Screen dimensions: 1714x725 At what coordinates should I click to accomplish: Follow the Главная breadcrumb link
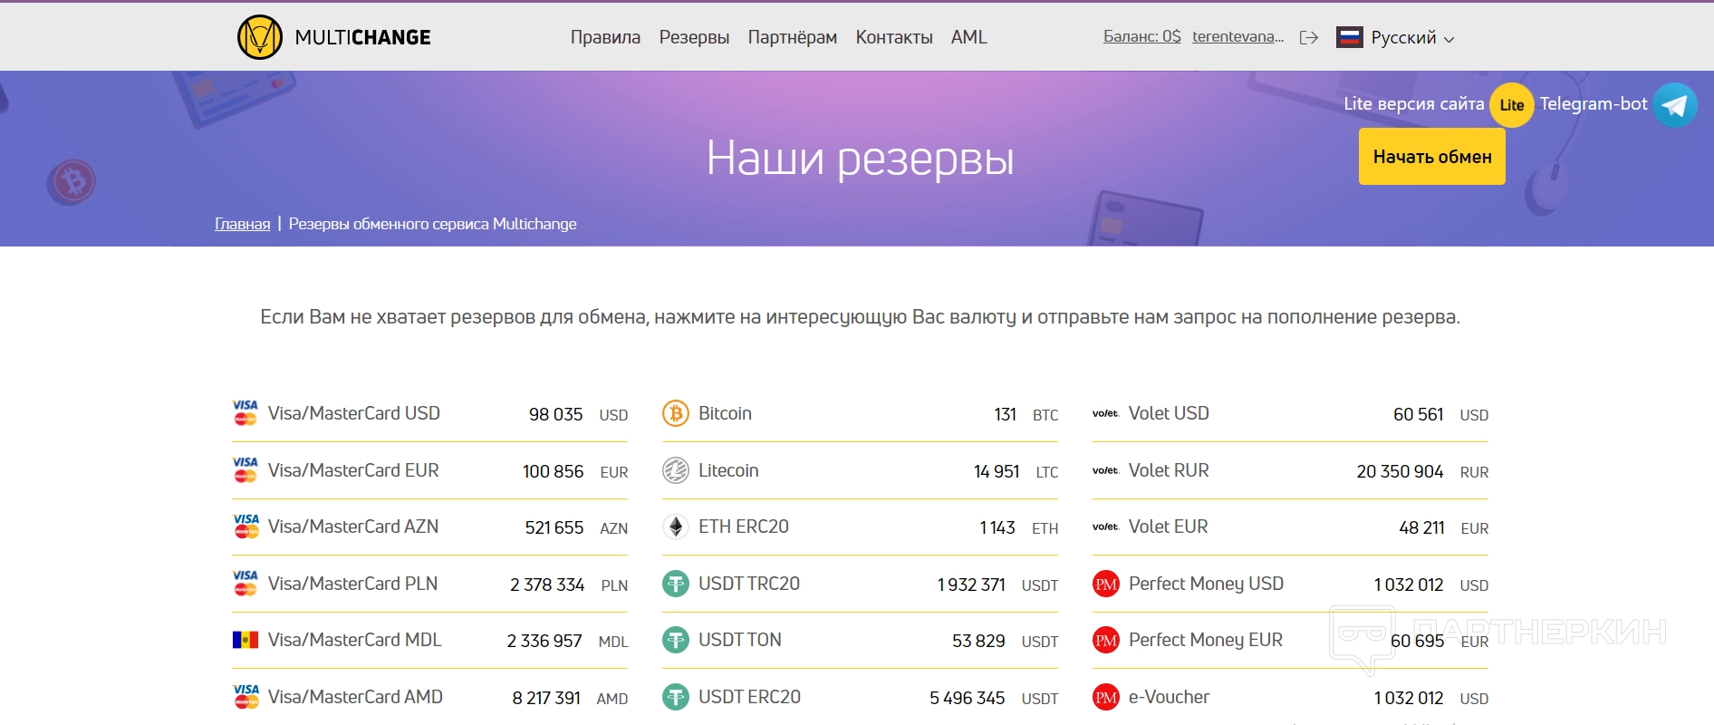242,224
